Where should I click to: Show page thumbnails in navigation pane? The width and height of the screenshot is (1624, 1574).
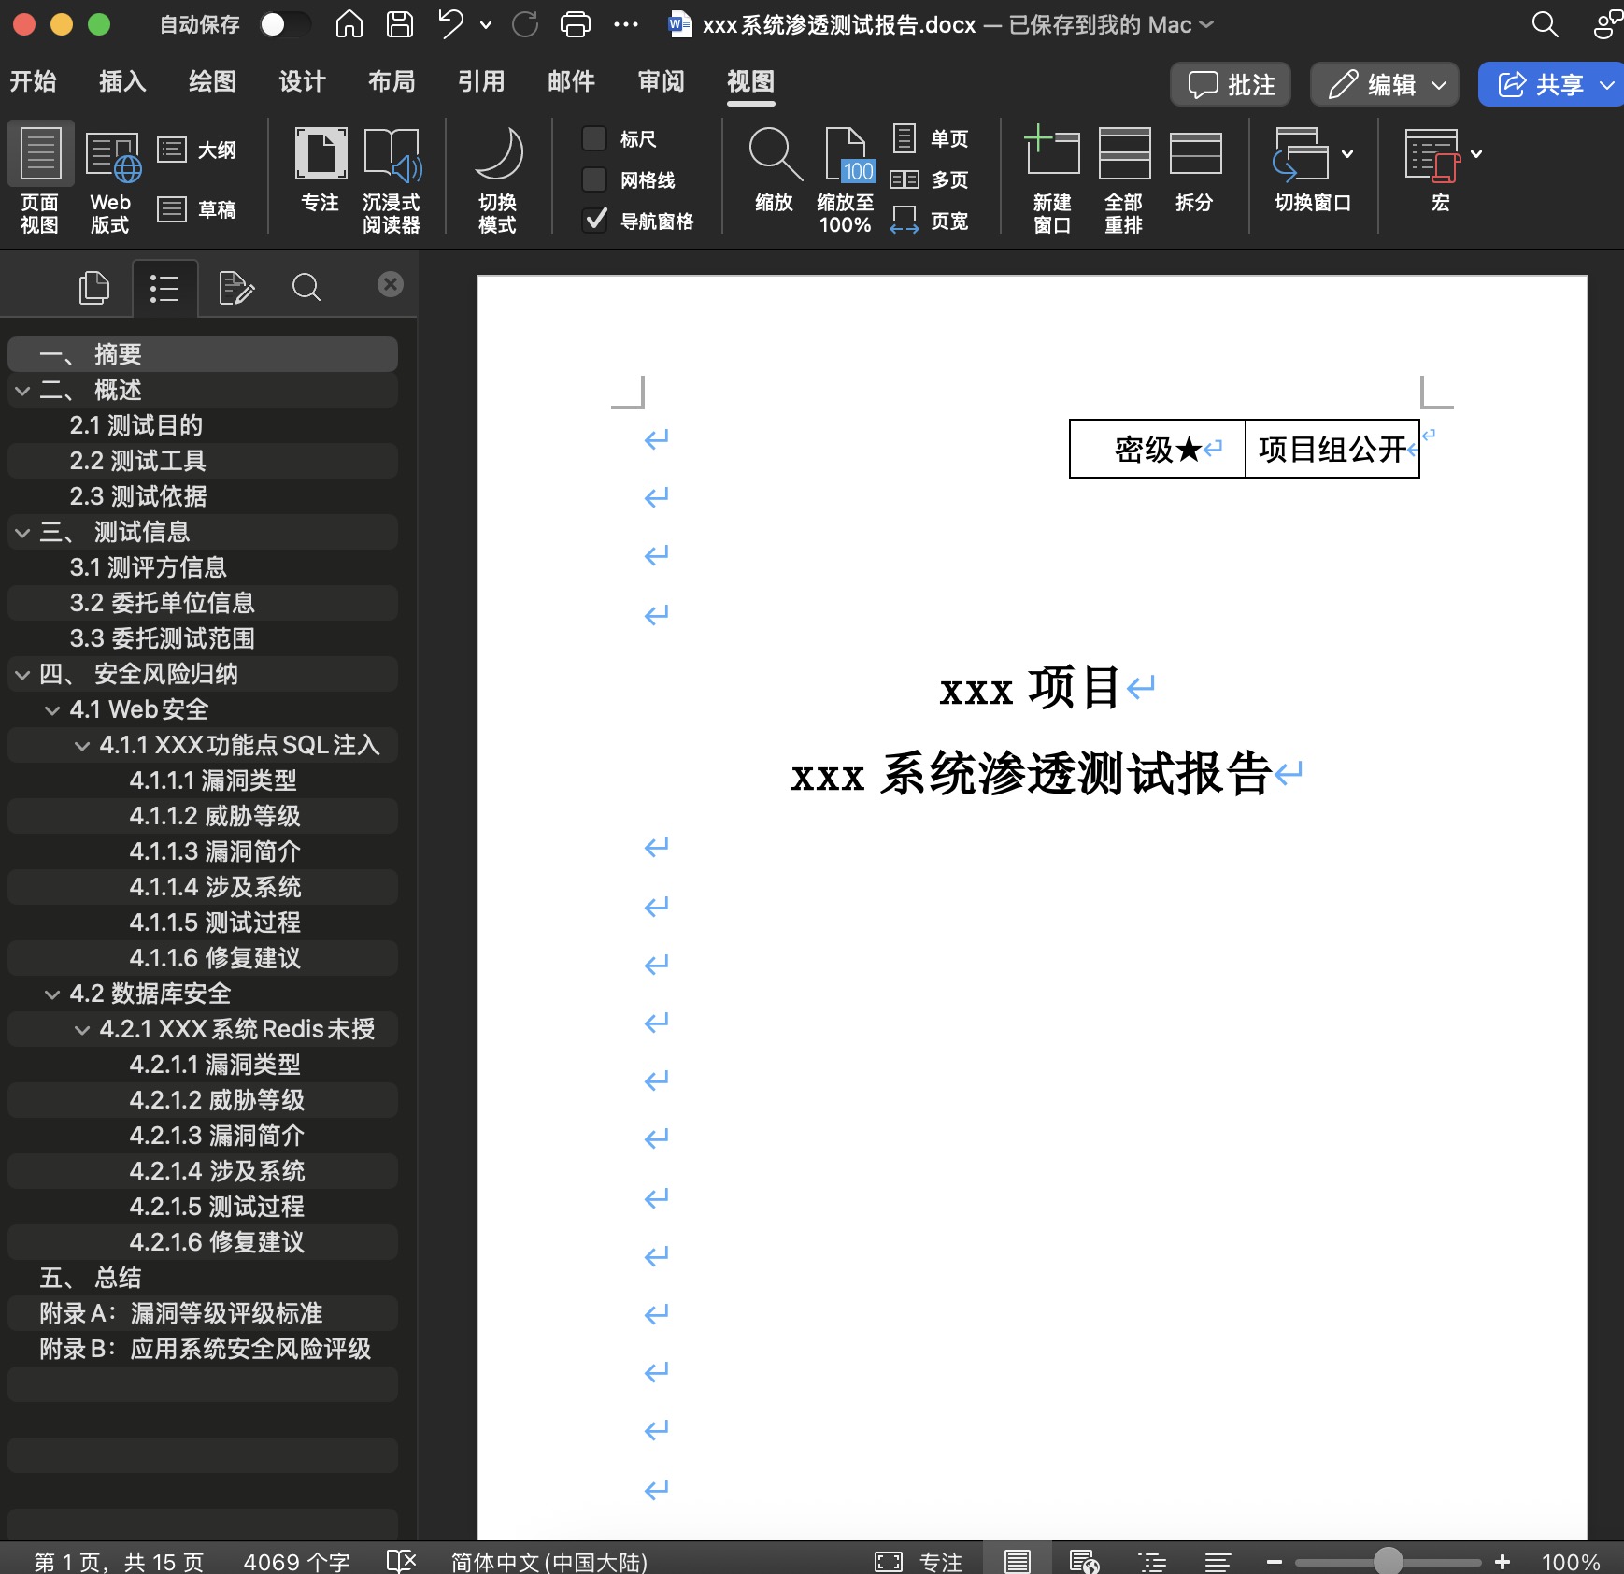[93, 287]
